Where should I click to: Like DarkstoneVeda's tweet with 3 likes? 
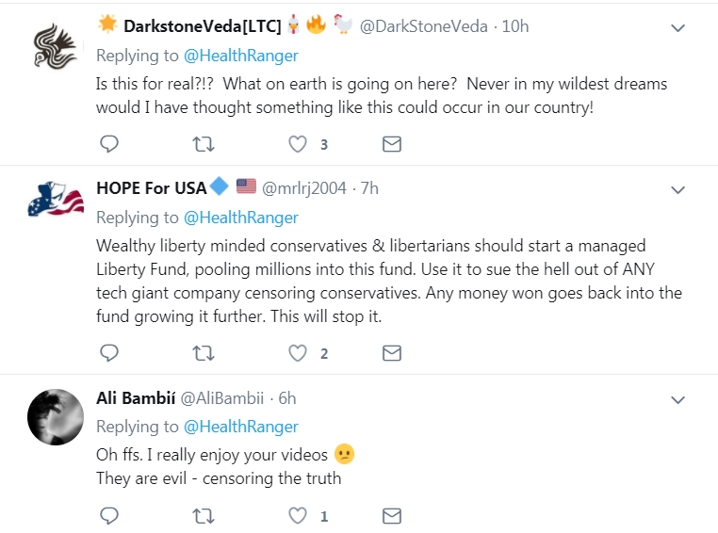298,144
